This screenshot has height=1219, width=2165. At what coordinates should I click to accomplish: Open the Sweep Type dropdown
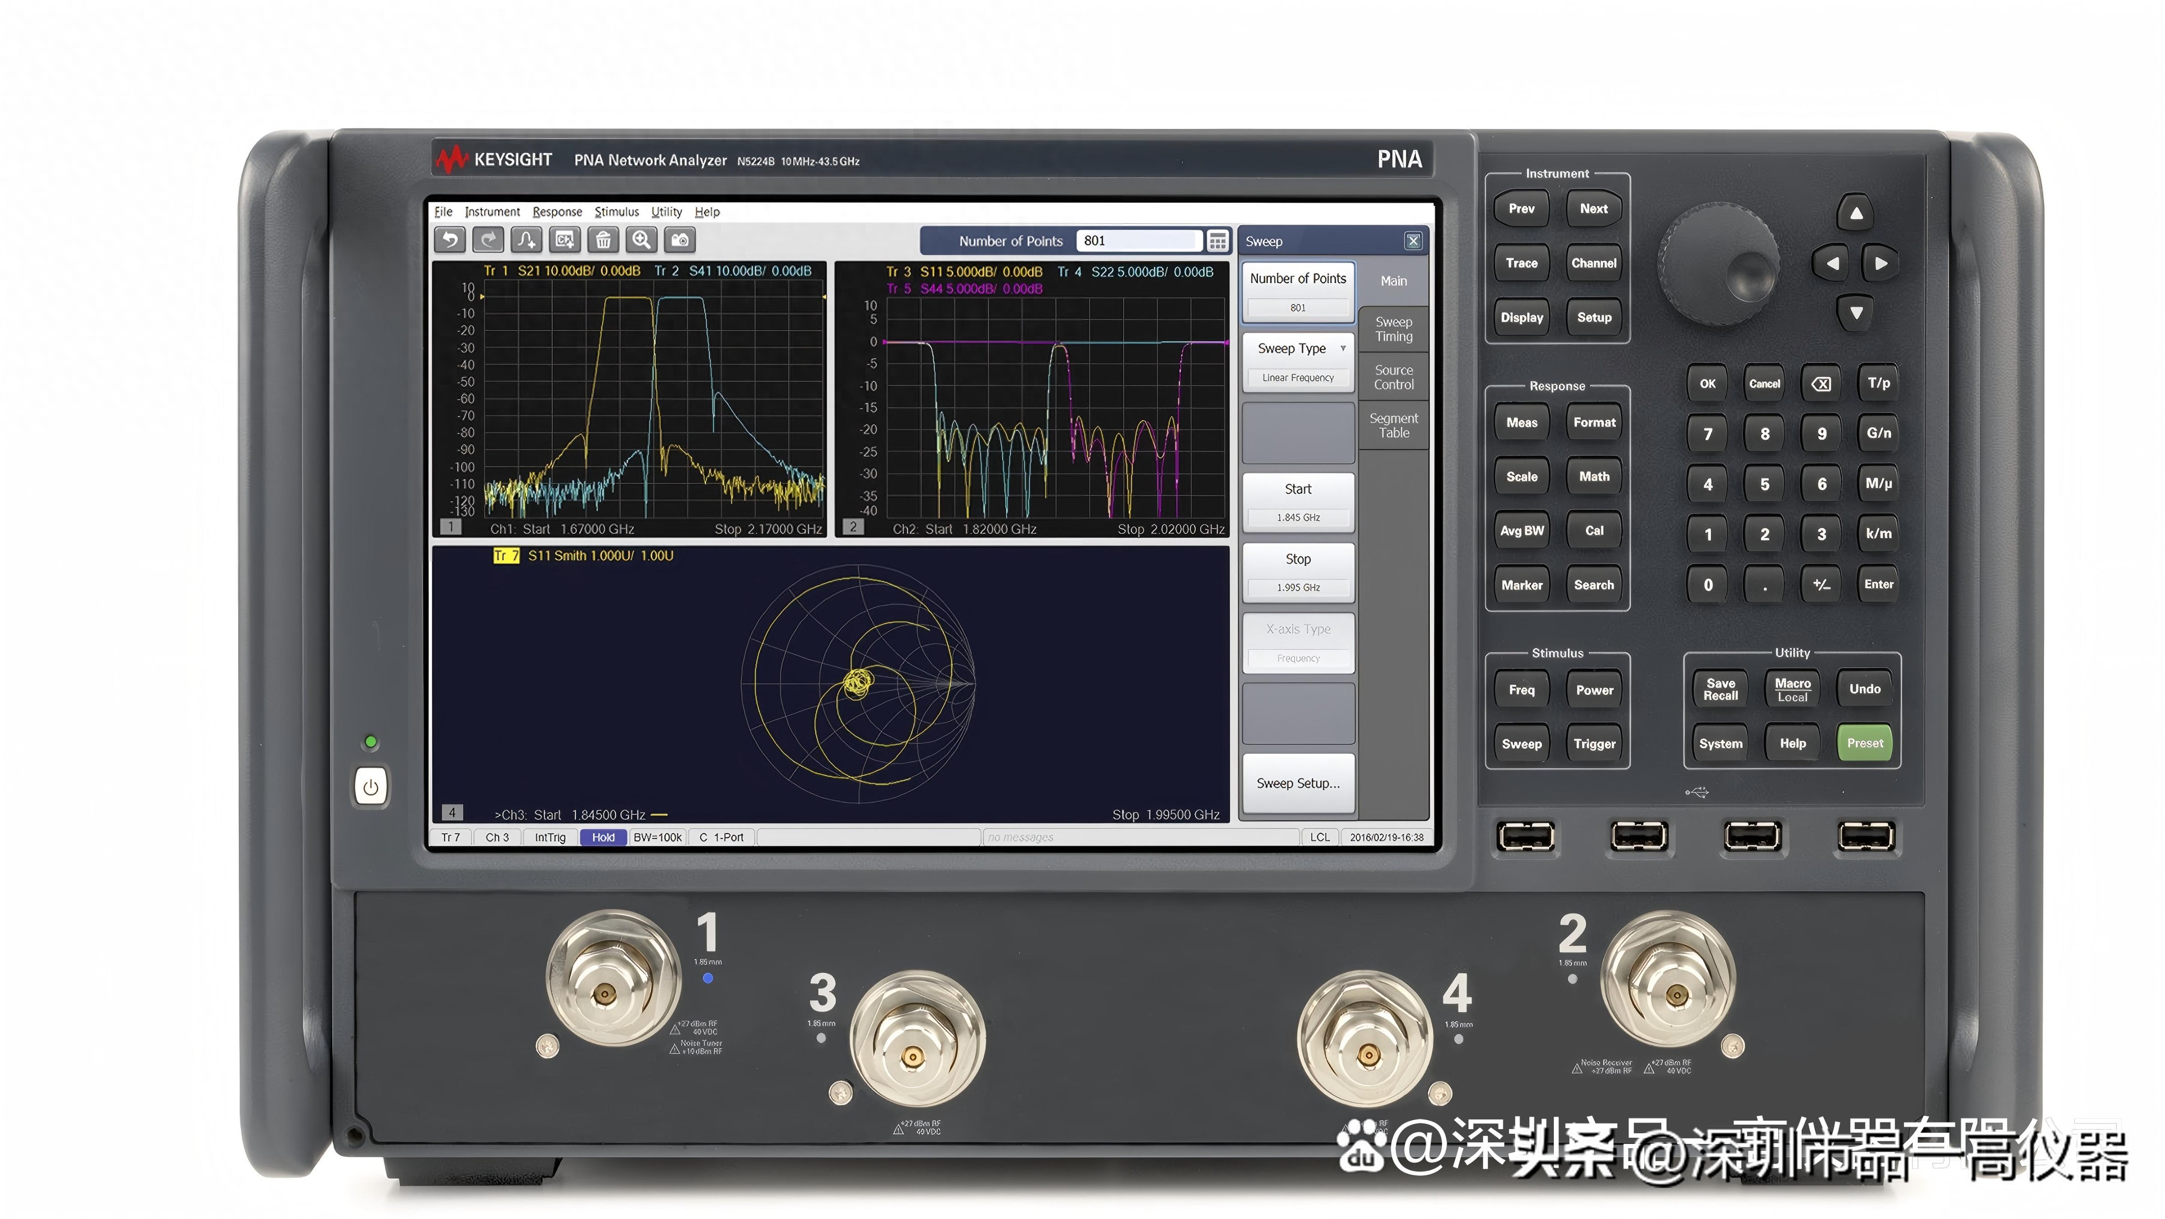[1297, 348]
